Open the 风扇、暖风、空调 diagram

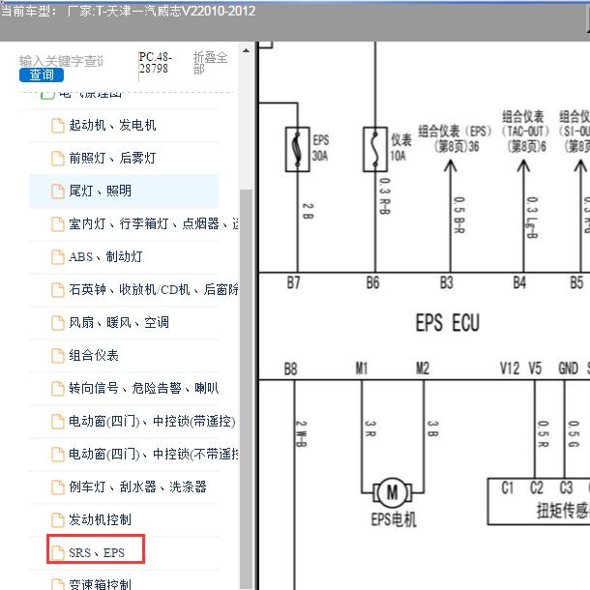(x=119, y=322)
